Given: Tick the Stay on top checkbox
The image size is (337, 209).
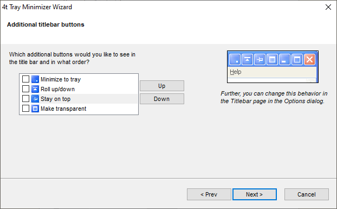Looking at the screenshot, I should [26, 99].
